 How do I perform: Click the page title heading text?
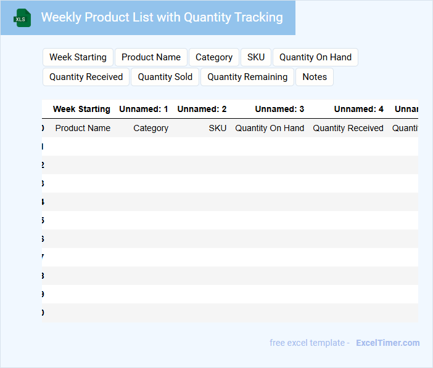pyautogui.click(x=162, y=17)
